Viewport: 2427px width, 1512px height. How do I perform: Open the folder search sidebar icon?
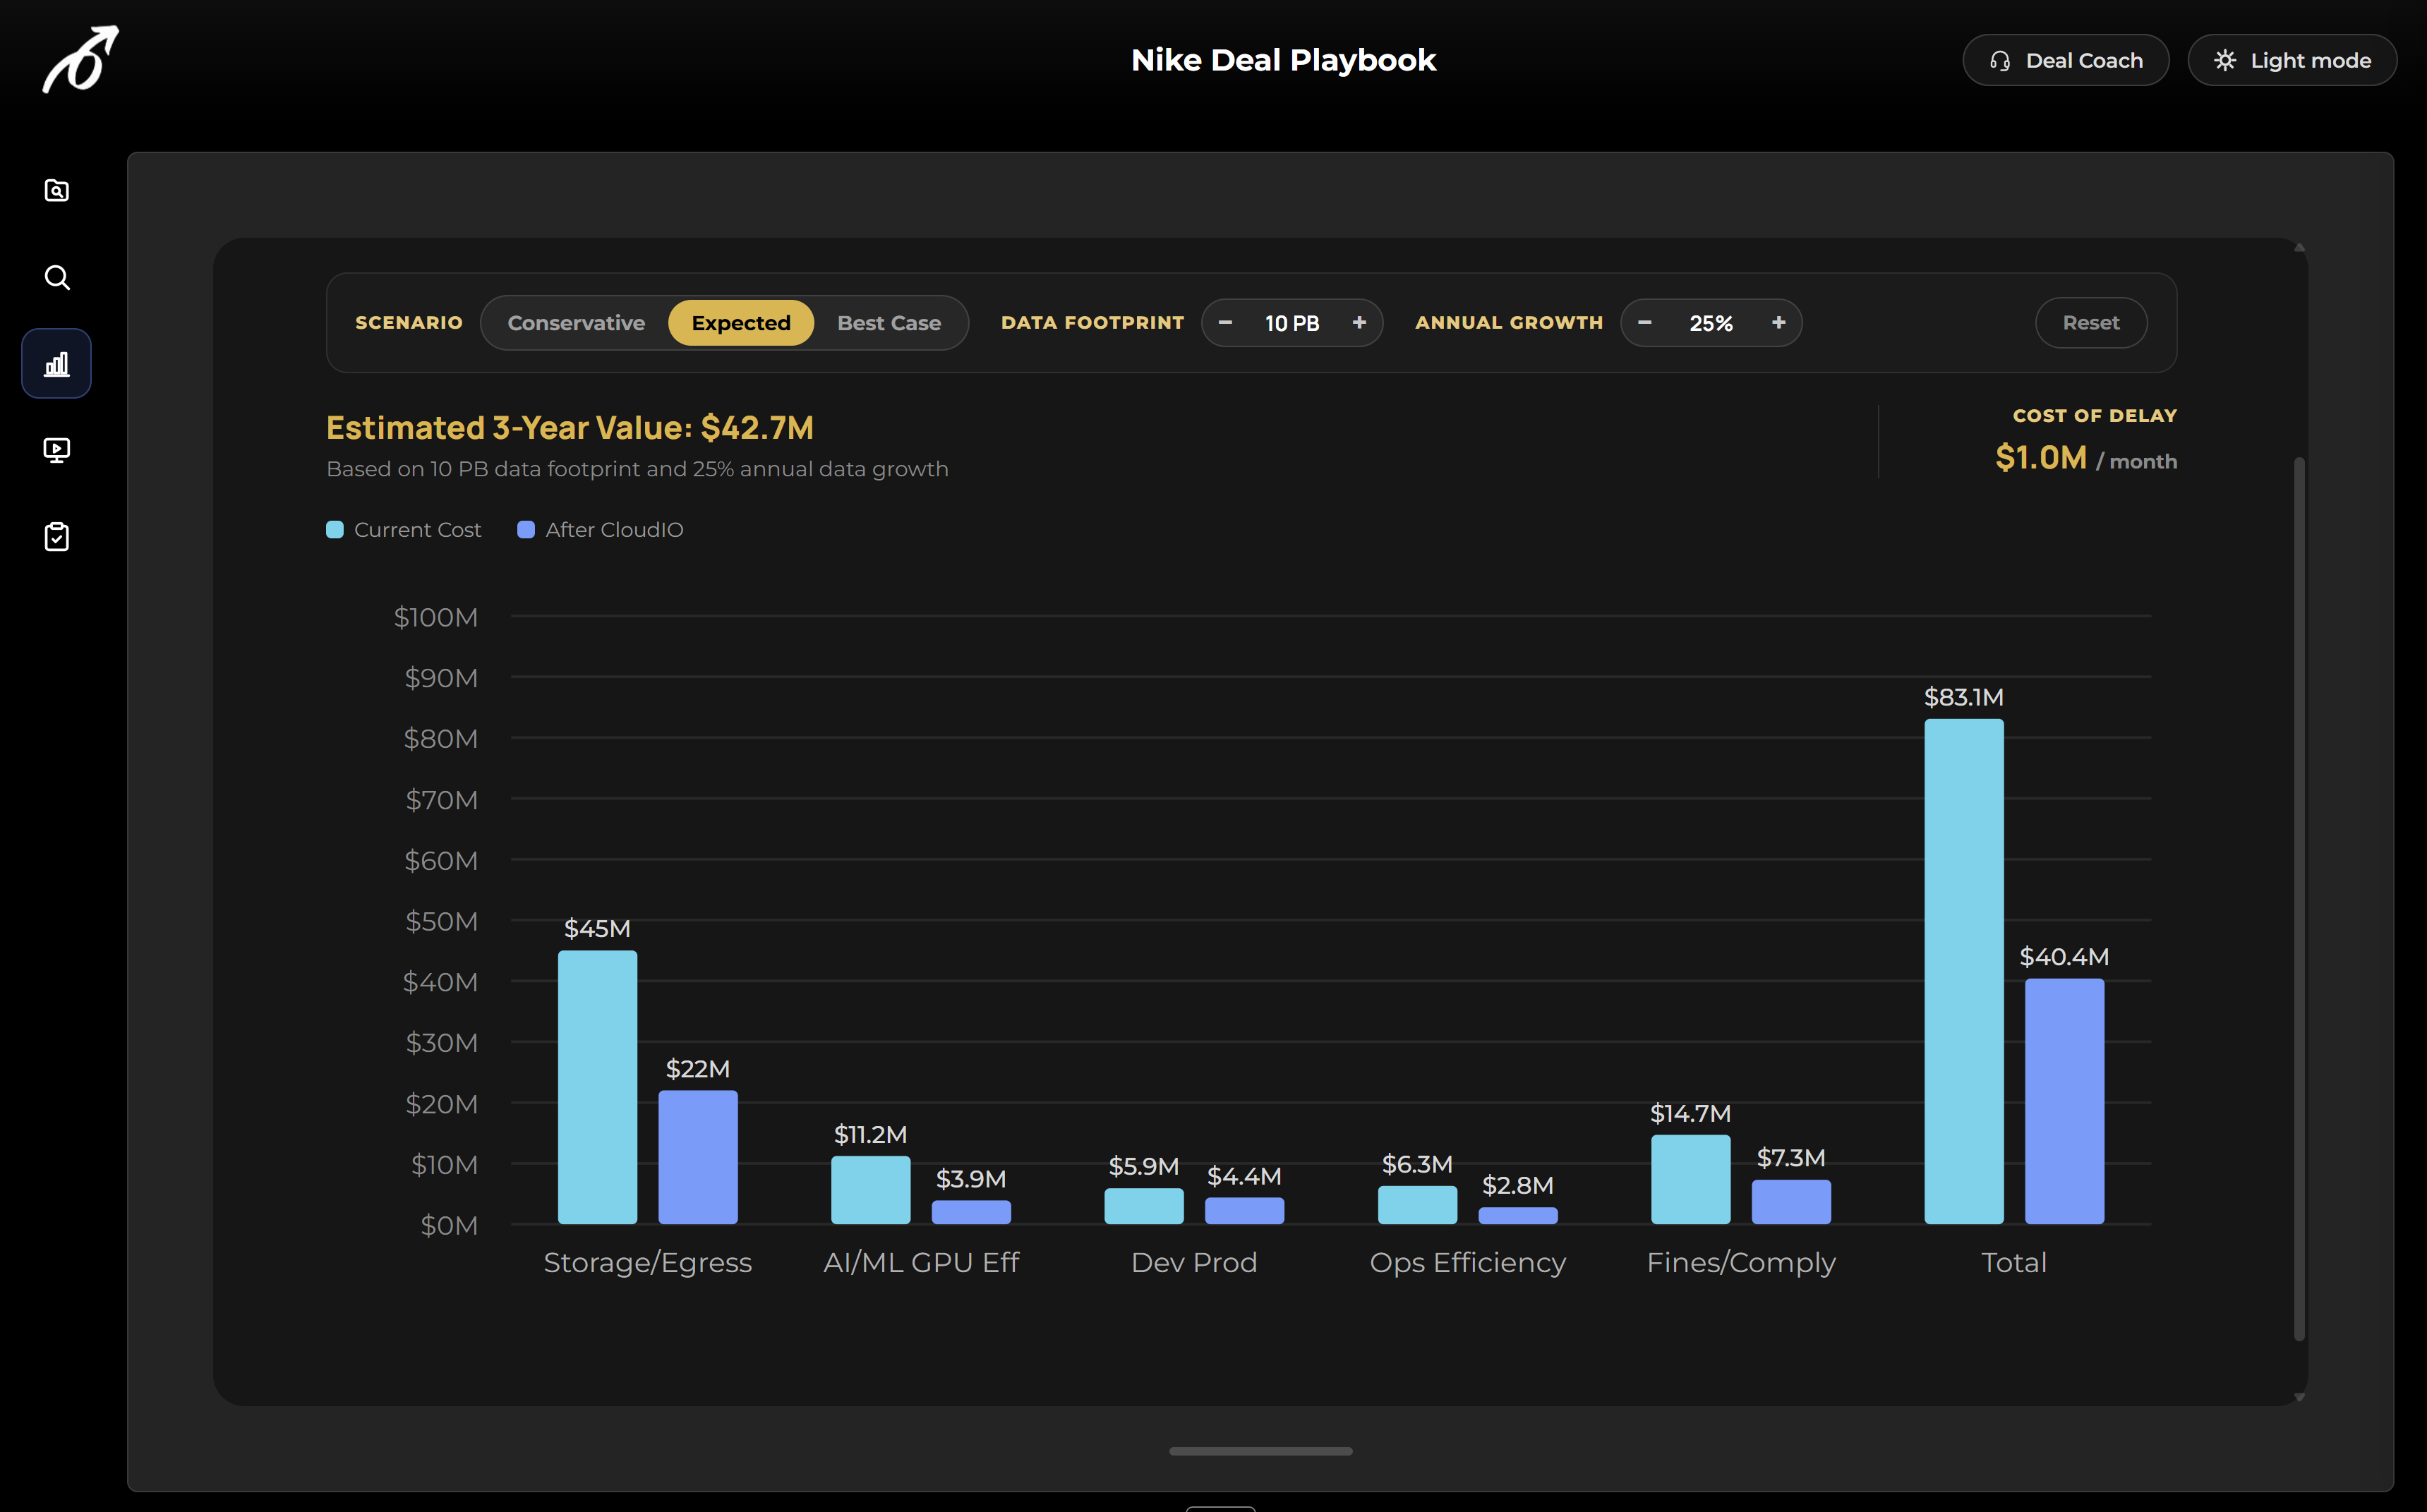(x=57, y=190)
